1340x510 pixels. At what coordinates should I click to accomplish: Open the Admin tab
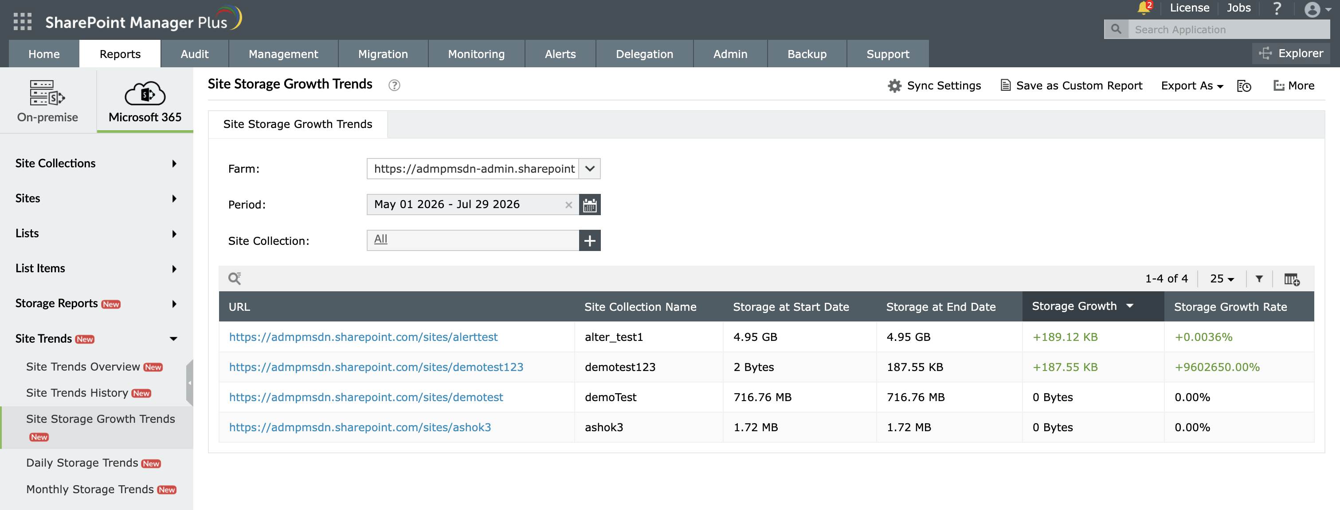pos(730,54)
